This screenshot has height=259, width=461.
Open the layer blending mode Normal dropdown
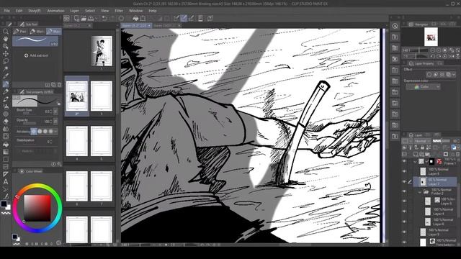coord(422,141)
